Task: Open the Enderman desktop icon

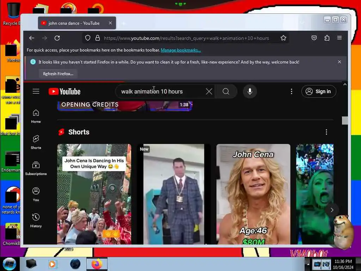Action: point(12,162)
